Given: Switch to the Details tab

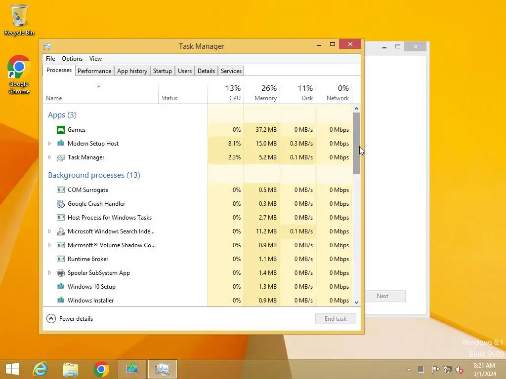Looking at the screenshot, I should coord(206,71).
